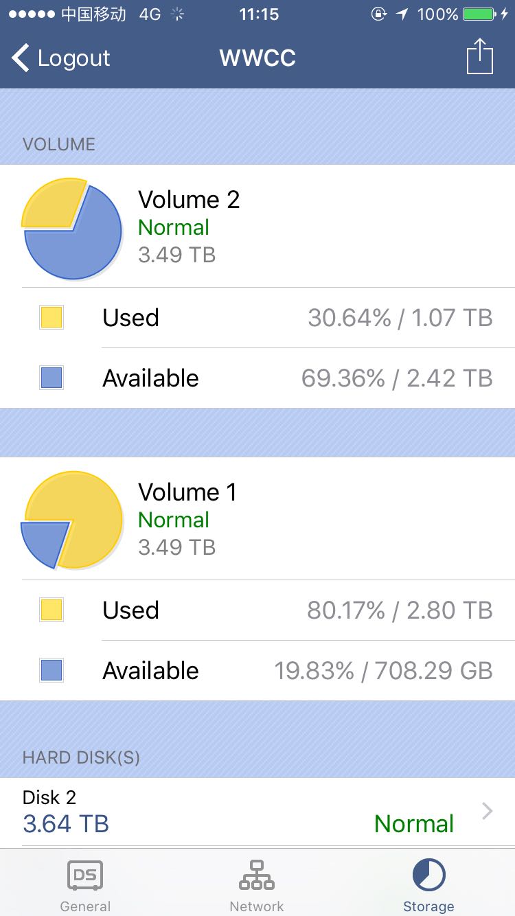This screenshot has width=515, height=916.
Task: Select the Storage tab icon
Action: (x=428, y=876)
